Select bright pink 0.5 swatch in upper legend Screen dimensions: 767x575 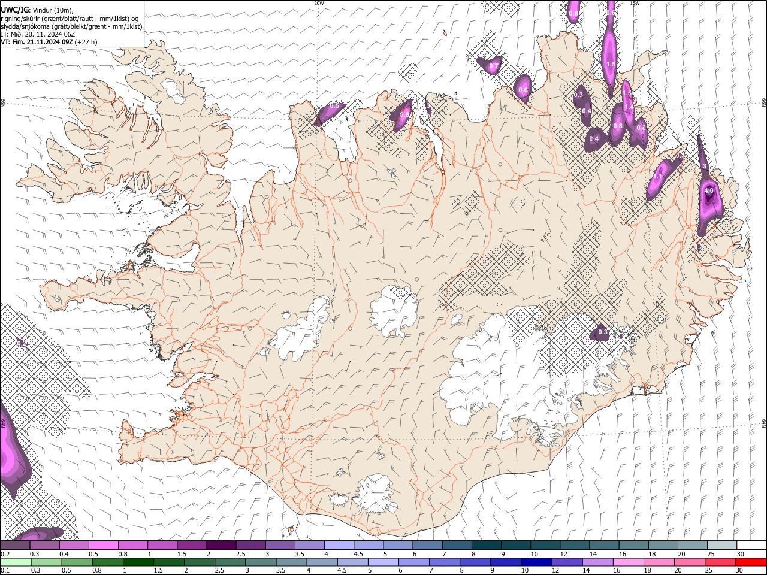[103, 546]
